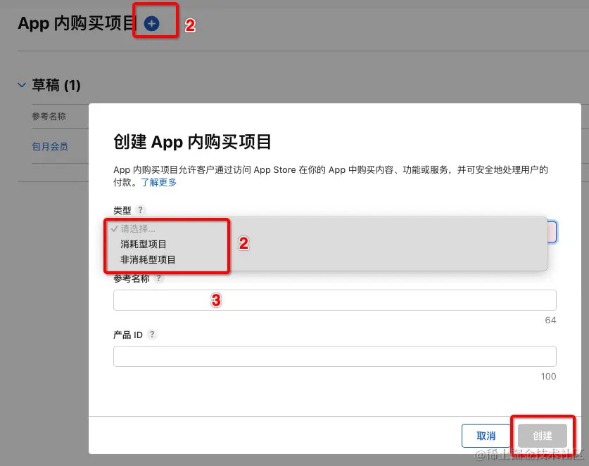Click the 创建 button
Image resolution: width=589 pixels, height=466 pixels.
click(543, 436)
